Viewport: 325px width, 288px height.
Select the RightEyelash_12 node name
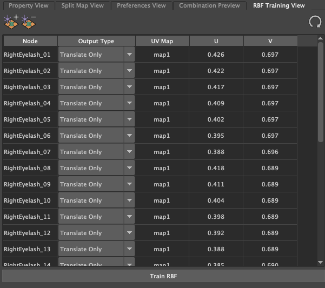tap(27, 233)
